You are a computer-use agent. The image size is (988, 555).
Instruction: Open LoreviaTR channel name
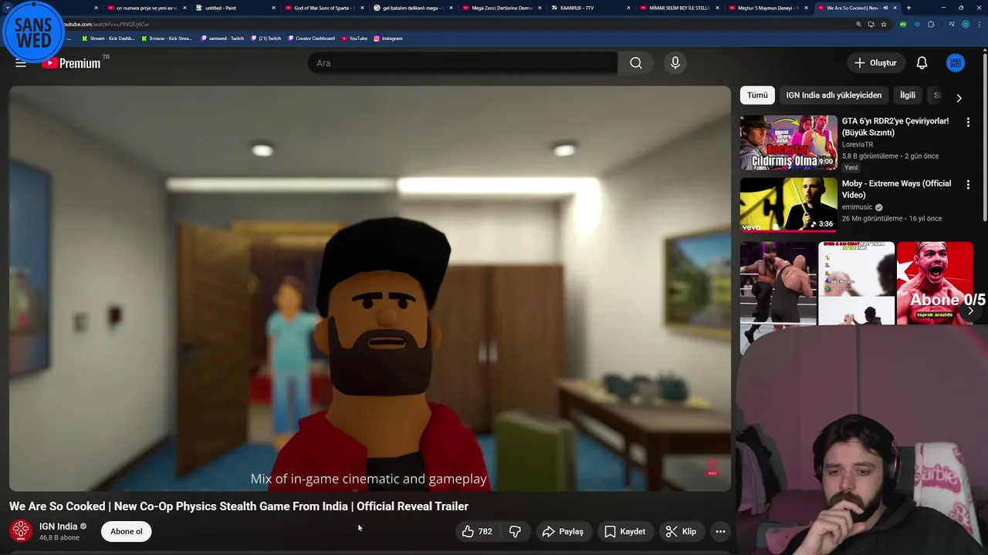858,144
